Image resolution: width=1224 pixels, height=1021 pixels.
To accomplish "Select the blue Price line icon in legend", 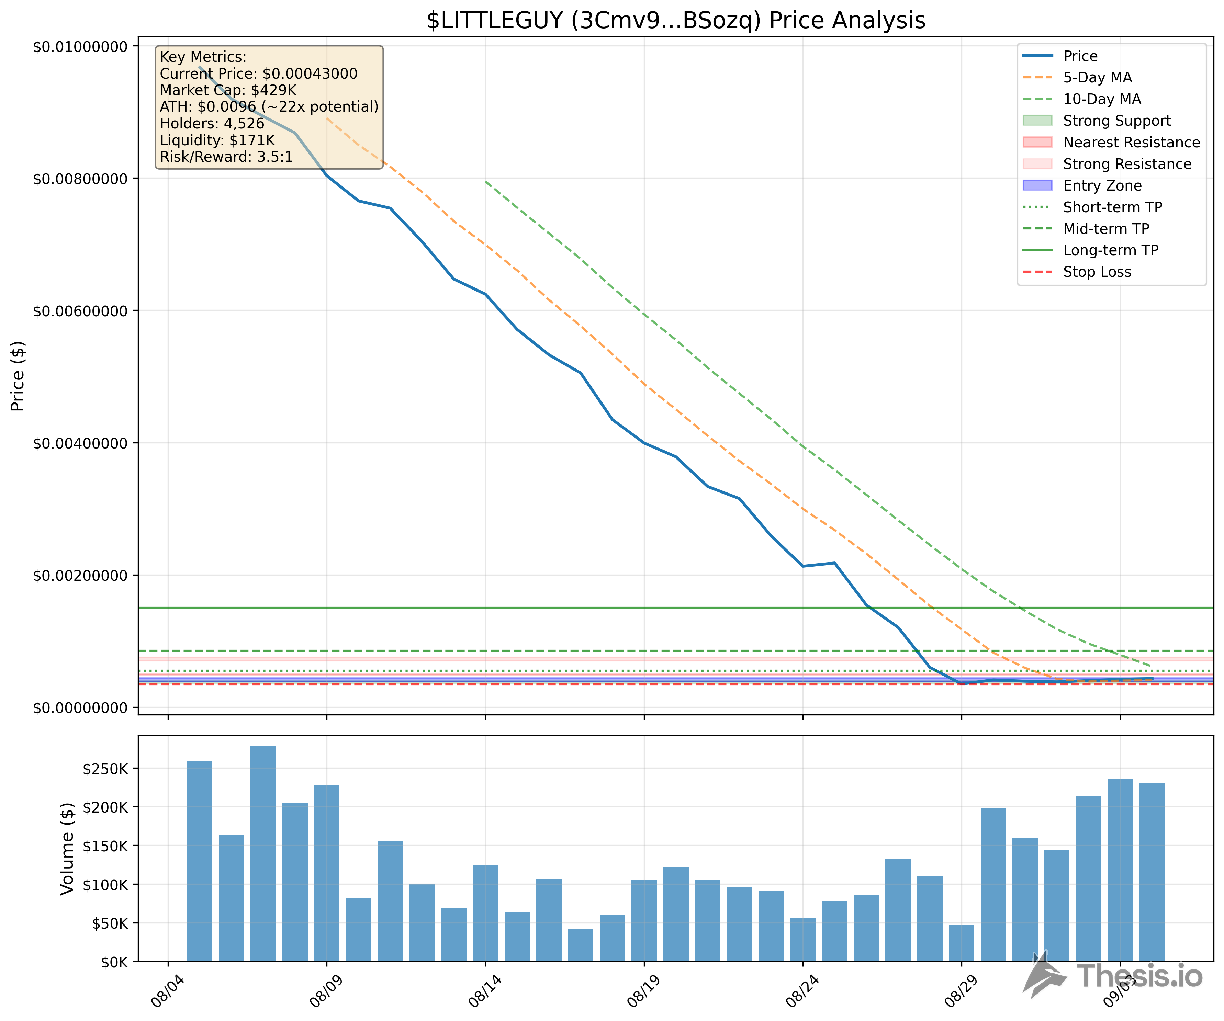I will click(x=1039, y=56).
